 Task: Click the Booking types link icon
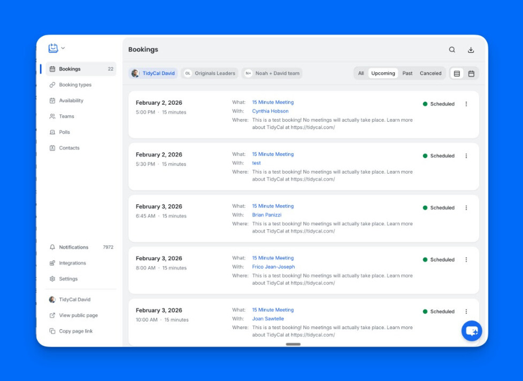click(52, 84)
